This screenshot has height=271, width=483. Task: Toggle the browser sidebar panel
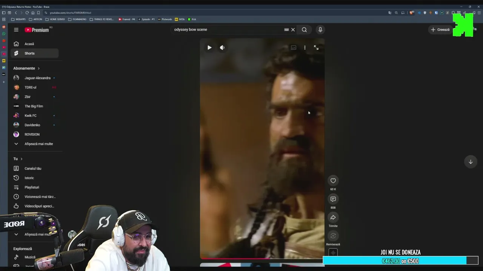point(4,13)
